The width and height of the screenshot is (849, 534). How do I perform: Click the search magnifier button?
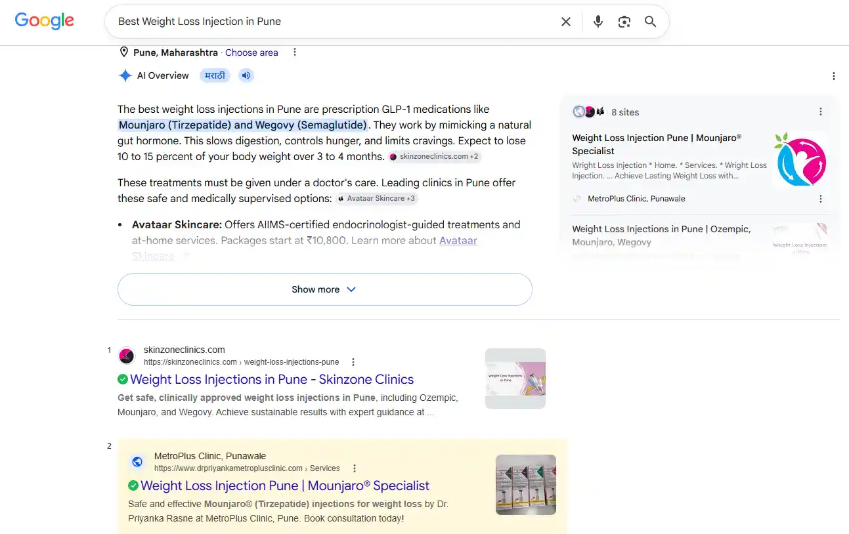click(650, 22)
